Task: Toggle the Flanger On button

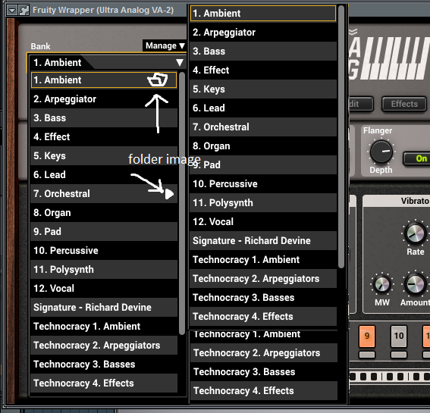Action: (x=417, y=158)
